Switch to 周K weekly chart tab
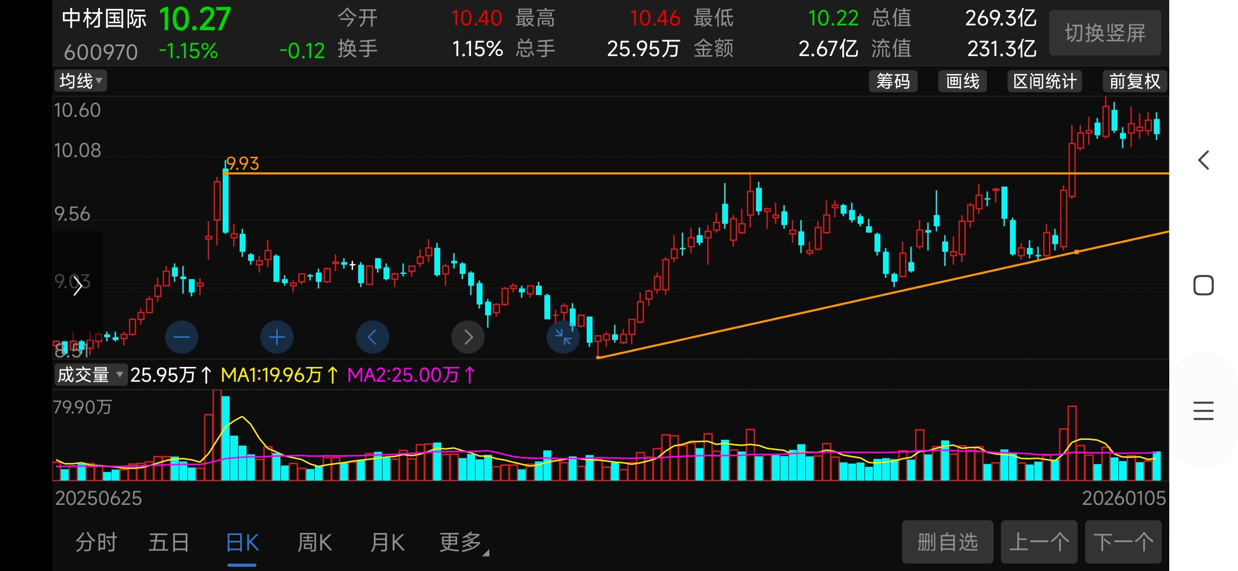 point(314,542)
